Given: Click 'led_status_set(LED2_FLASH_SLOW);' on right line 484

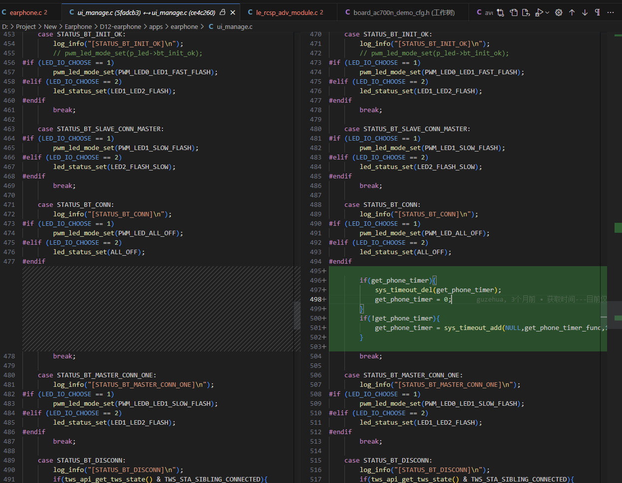Looking at the screenshot, I should point(421,167).
